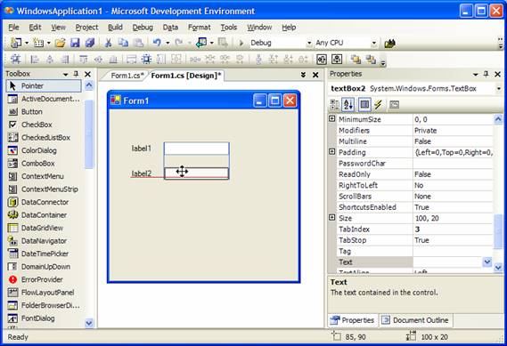Viewport: 507px width, 346px height.
Task: Pin the Toolbox panel with auto-hide pushpin
Action: (76, 74)
